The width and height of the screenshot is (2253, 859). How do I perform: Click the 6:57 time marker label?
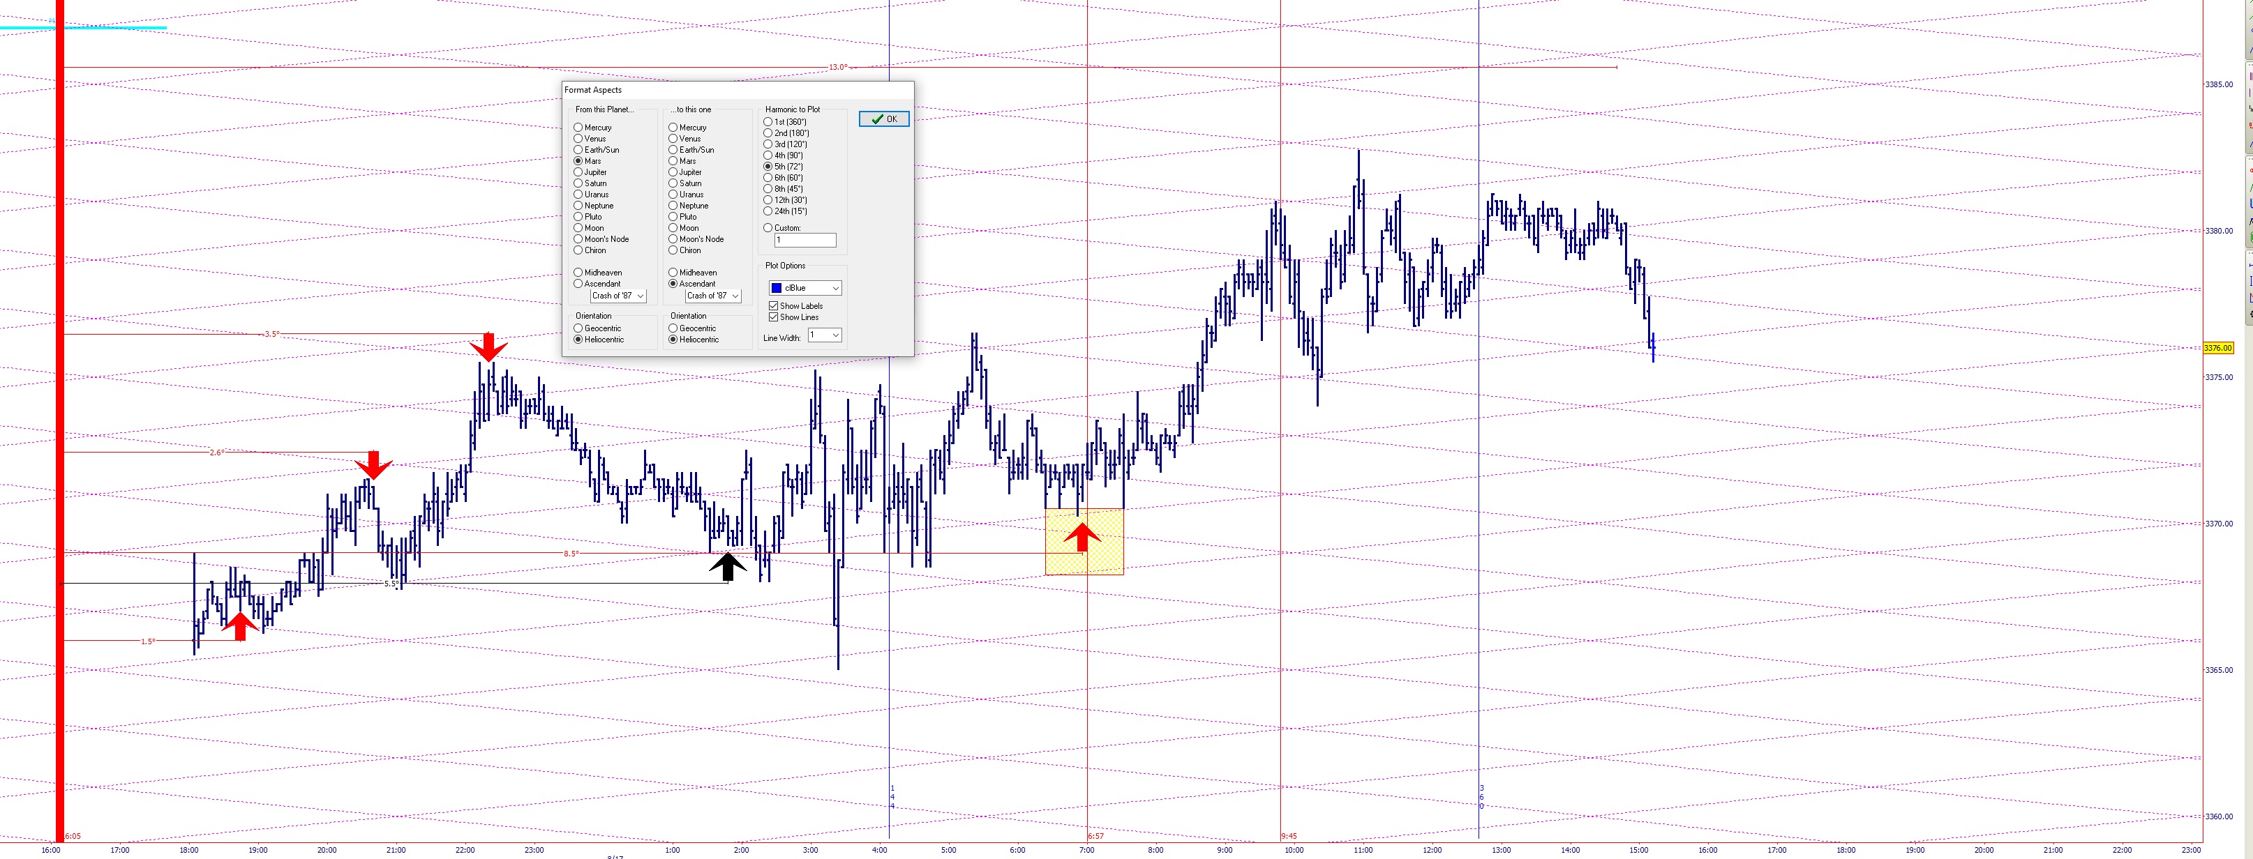tap(1095, 836)
